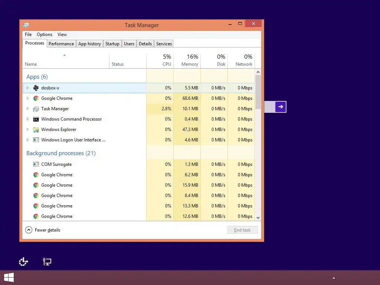This screenshot has width=380, height=285.
Task: Click Chrome icon of 12.6 MB process
Action: click(36, 216)
